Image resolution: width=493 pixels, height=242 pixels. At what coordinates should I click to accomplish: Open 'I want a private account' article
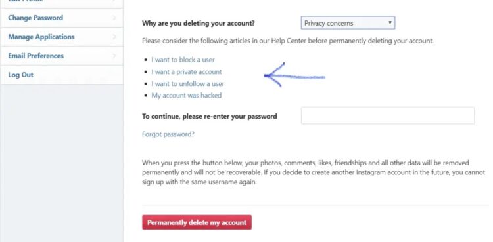click(187, 72)
